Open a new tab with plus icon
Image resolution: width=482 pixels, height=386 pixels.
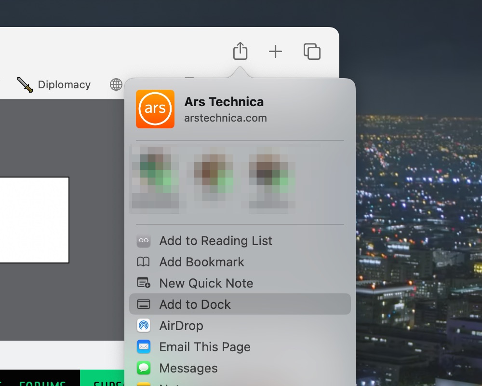coord(275,51)
